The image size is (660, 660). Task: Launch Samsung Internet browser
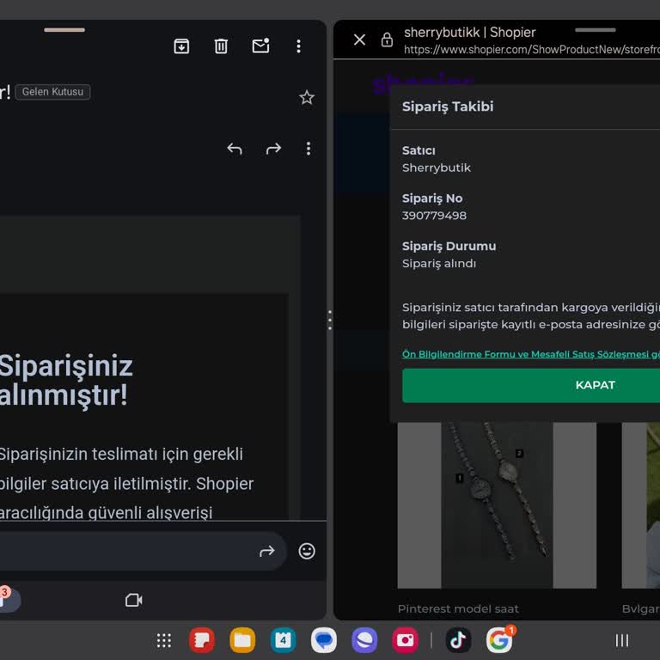click(364, 640)
